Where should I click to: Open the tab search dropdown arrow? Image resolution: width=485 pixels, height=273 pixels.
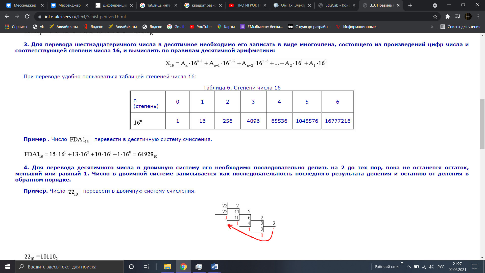click(x=435, y=5)
